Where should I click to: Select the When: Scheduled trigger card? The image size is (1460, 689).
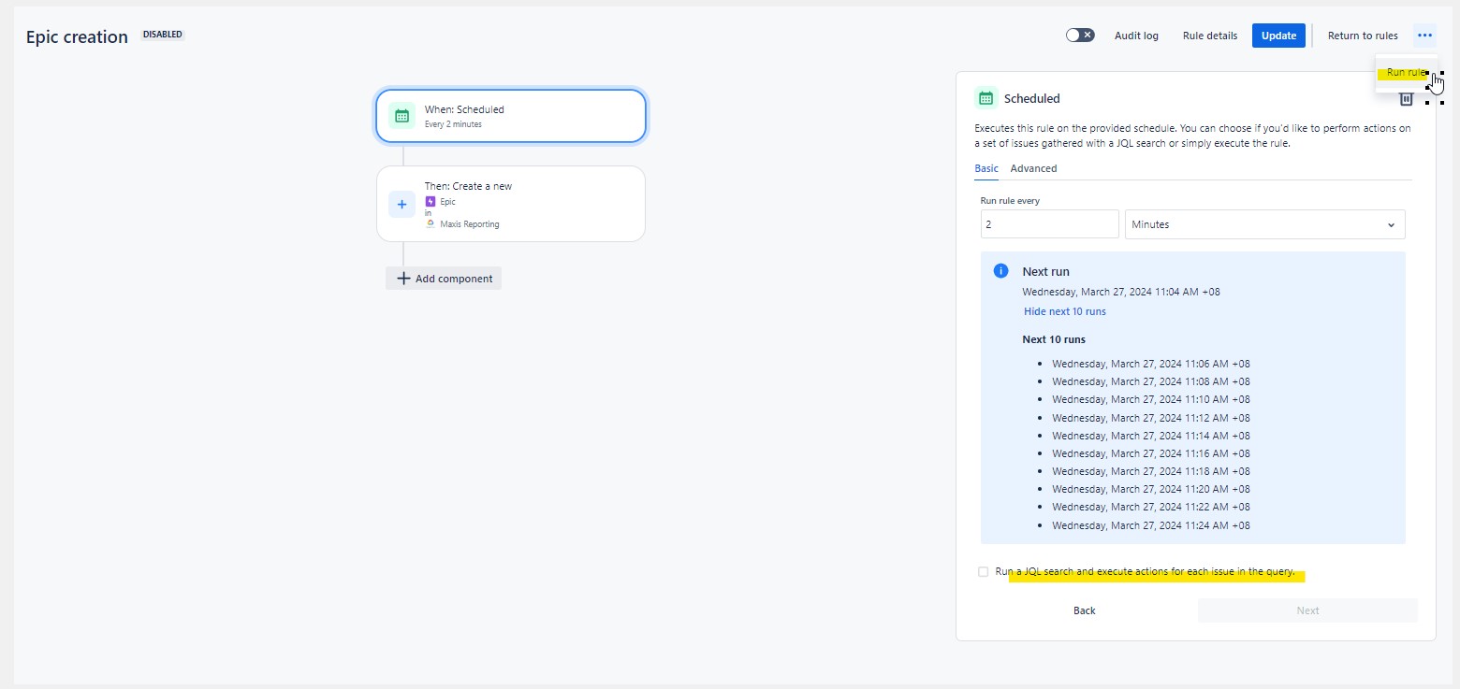(511, 116)
